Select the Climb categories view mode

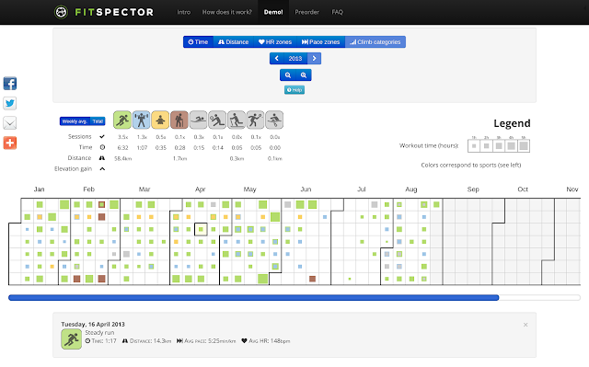(375, 42)
